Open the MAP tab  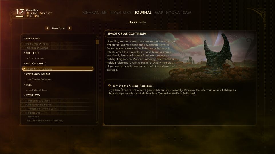pyautogui.click(x=159, y=13)
